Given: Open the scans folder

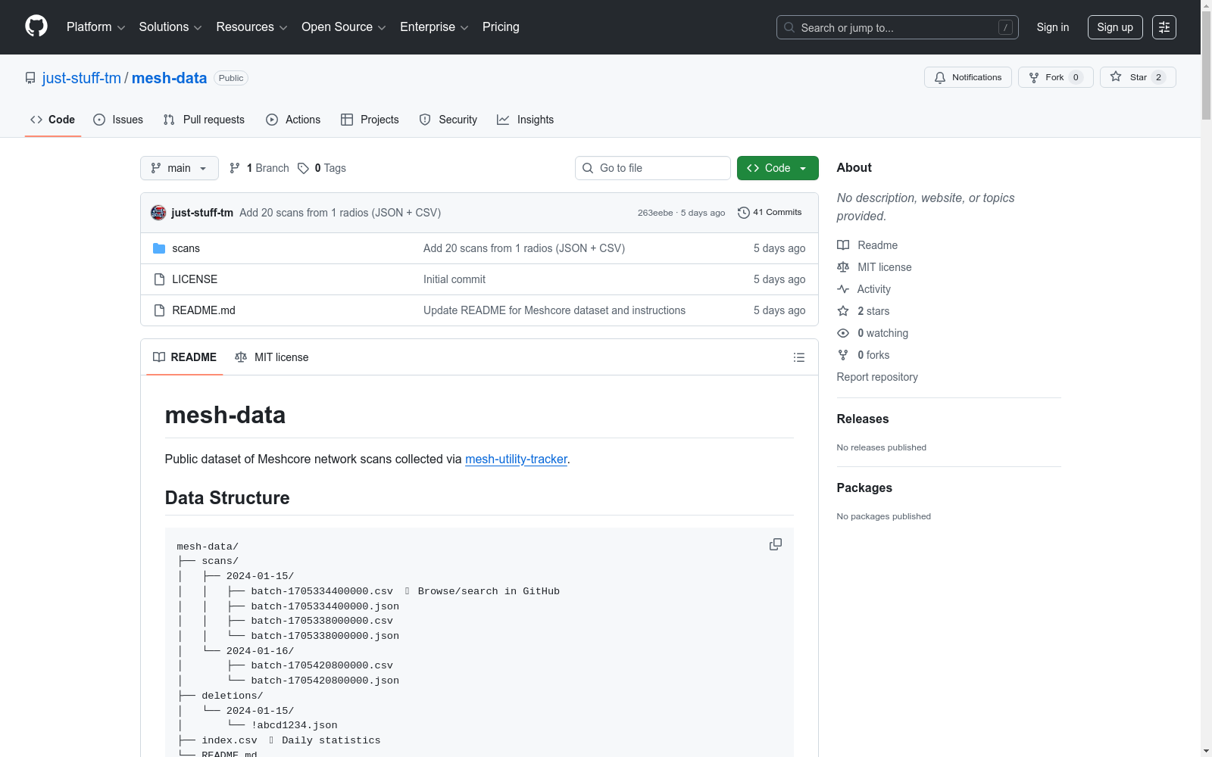Looking at the screenshot, I should tap(186, 248).
